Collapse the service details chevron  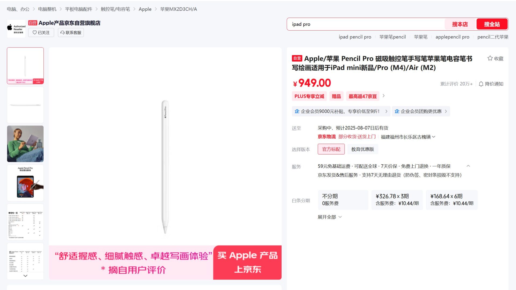[x=468, y=166]
